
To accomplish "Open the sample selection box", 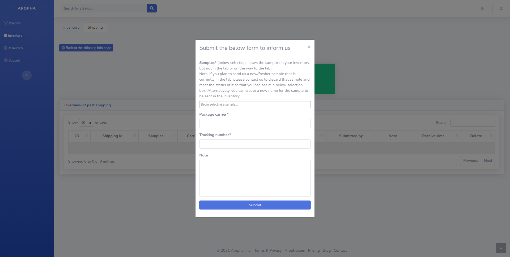I will click(x=255, y=104).
